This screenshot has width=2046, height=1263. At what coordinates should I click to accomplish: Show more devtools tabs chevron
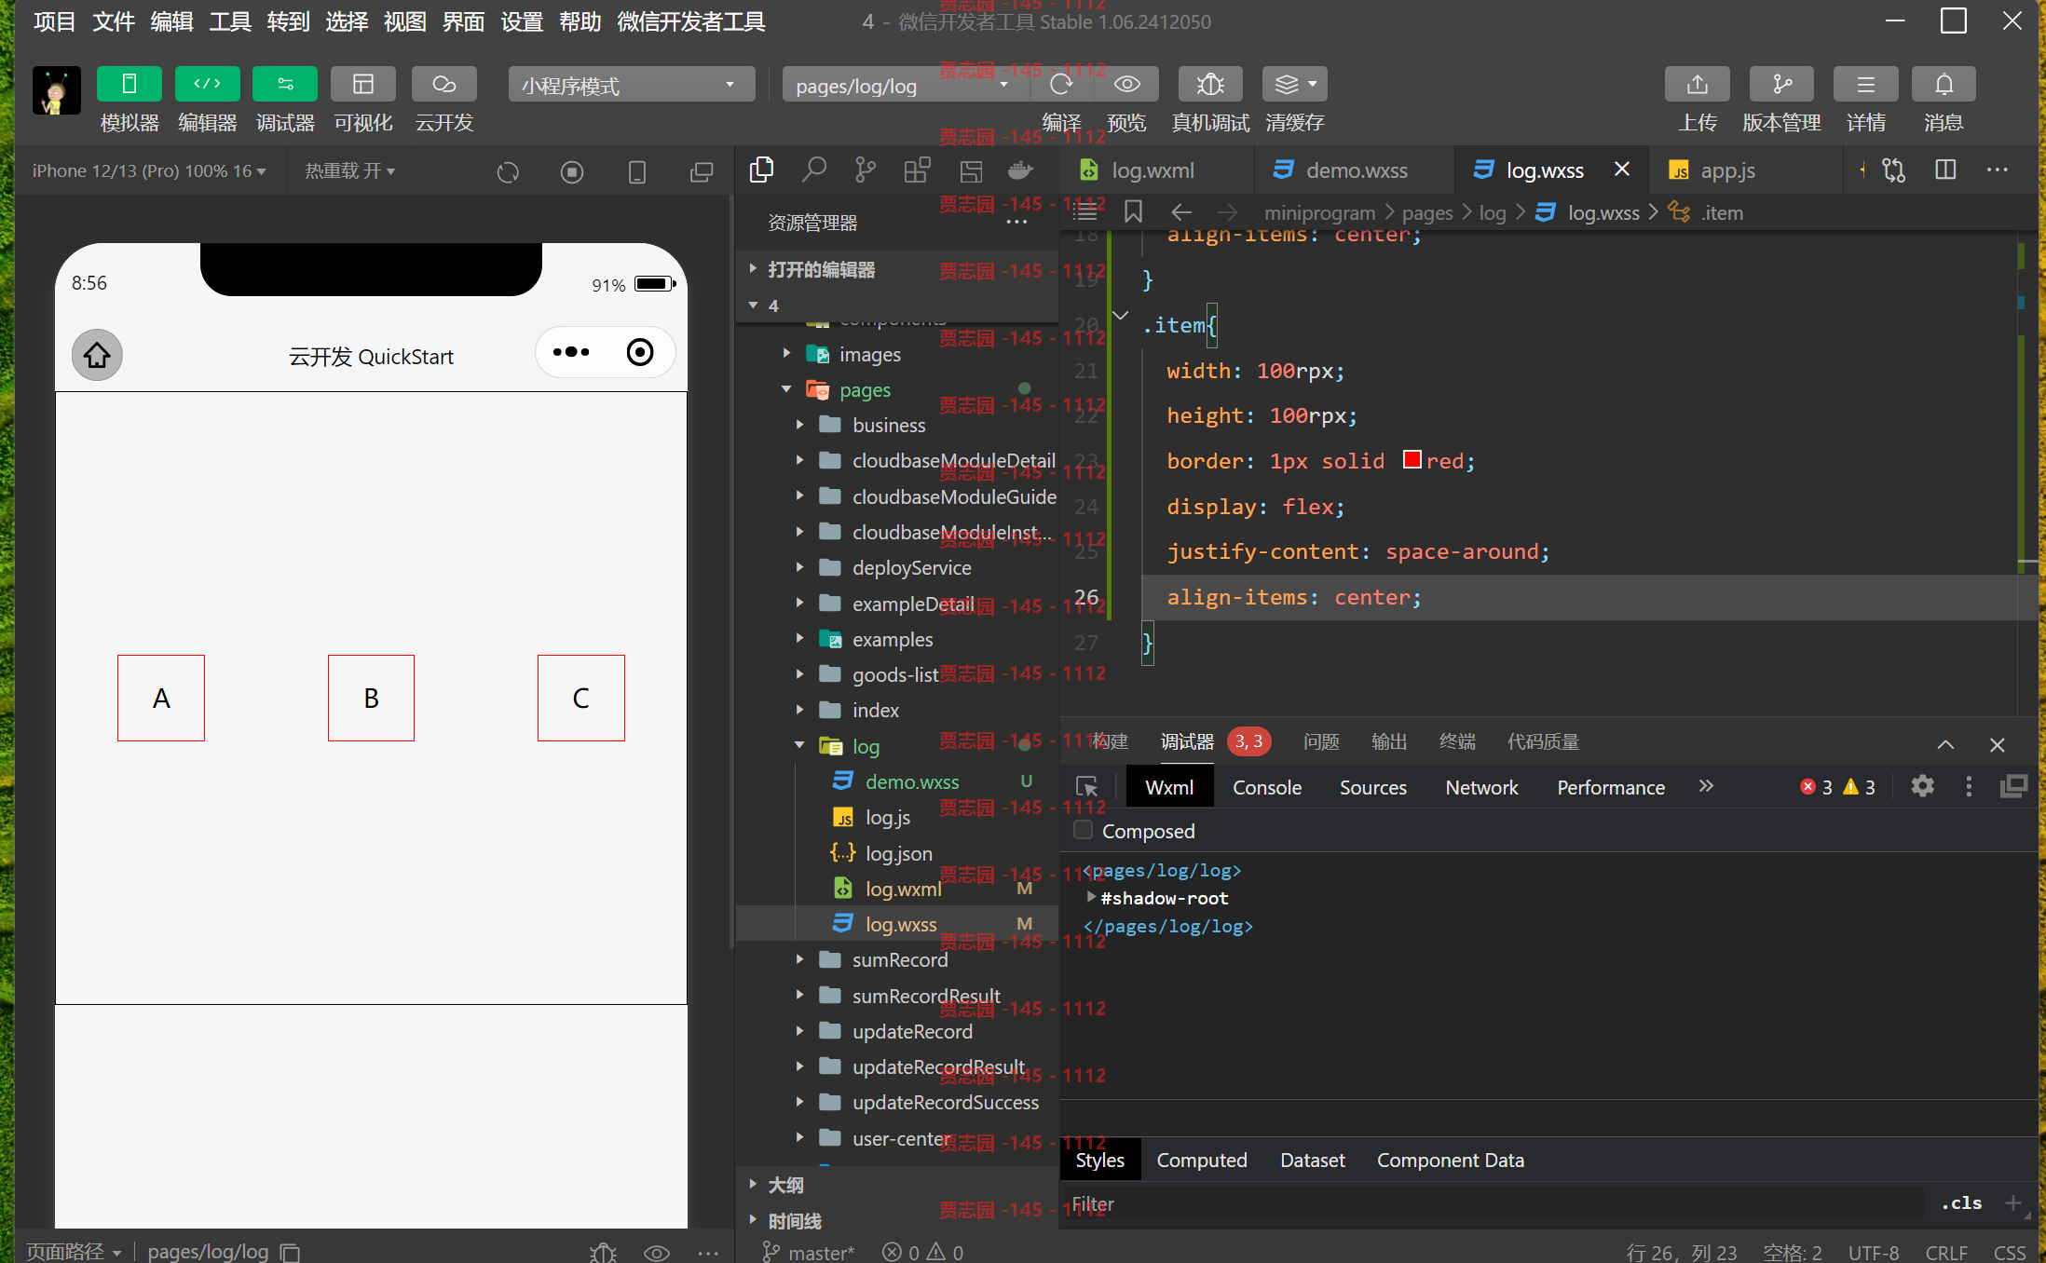(1706, 786)
